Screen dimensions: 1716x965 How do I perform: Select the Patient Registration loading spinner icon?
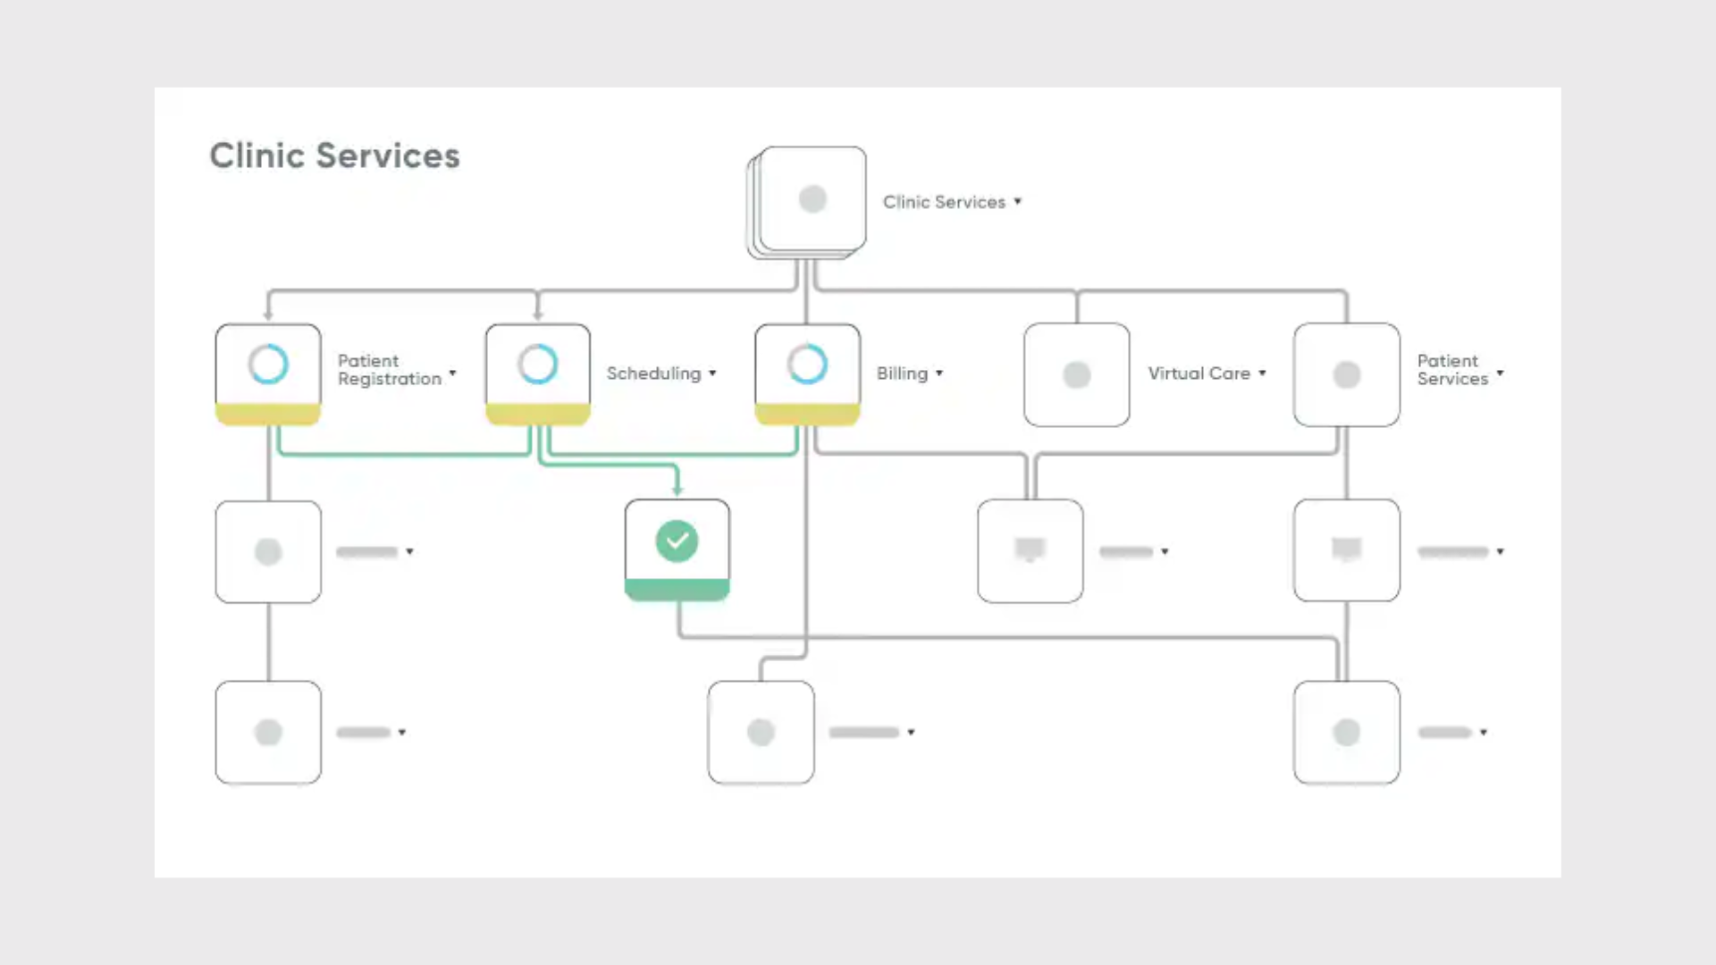click(x=268, y=364)
